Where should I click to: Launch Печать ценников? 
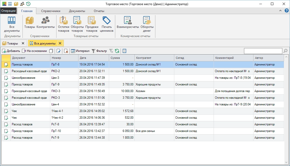(x=107, y=24)
